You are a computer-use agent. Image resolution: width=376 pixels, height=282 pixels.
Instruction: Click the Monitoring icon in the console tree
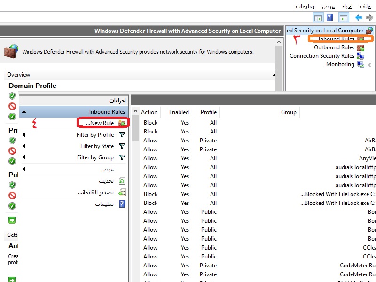tap(360, 64)
